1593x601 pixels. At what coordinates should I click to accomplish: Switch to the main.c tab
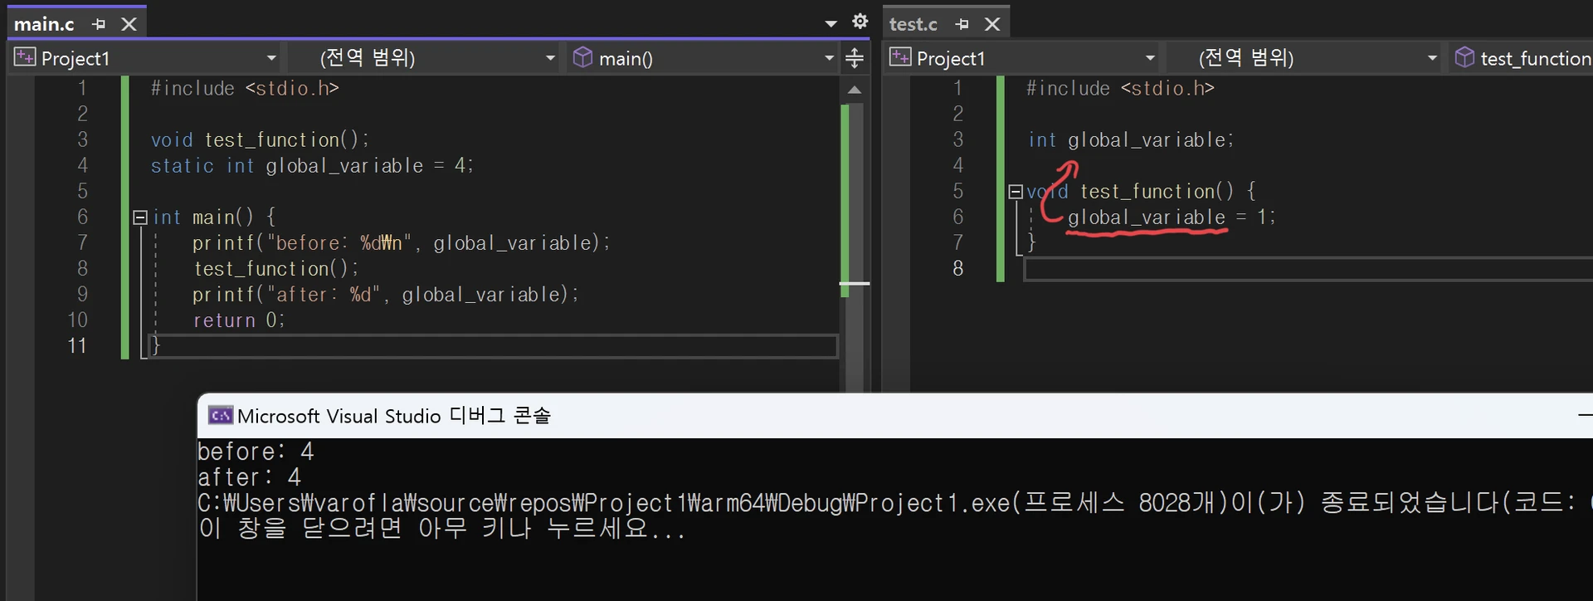tap(45, 24)
